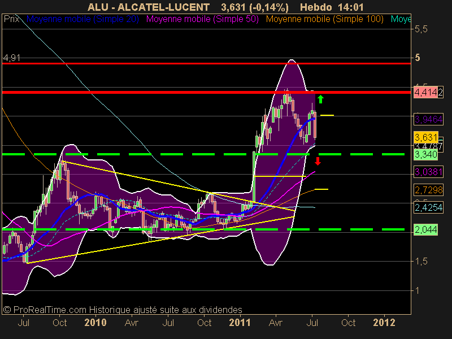Click the Oct label just before 2012

(348, 323)
